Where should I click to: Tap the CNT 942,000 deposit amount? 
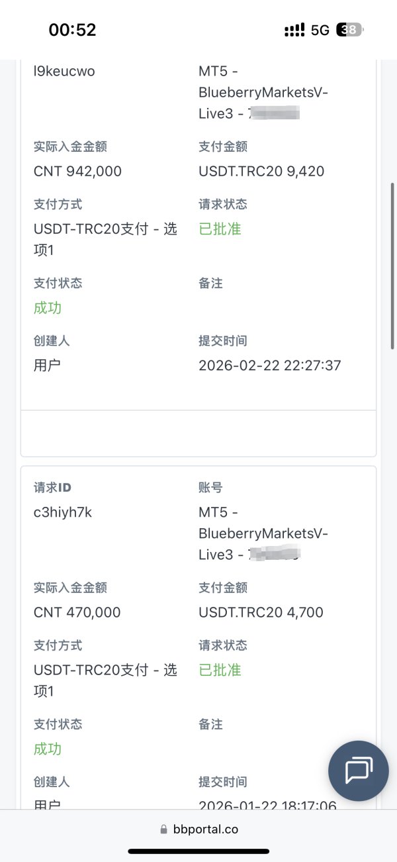pos(77,171)
